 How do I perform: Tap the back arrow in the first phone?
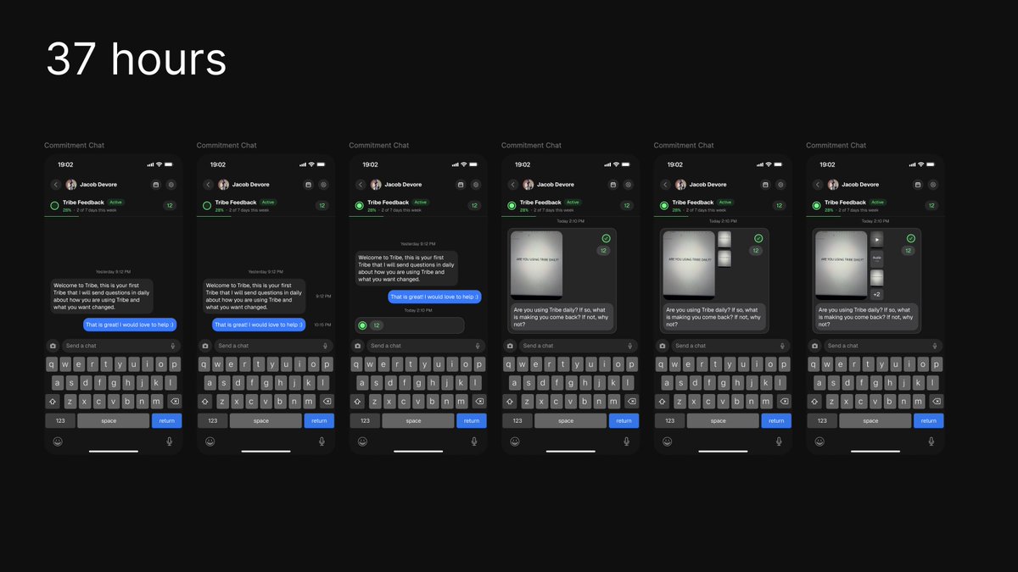tap(56, 184)
